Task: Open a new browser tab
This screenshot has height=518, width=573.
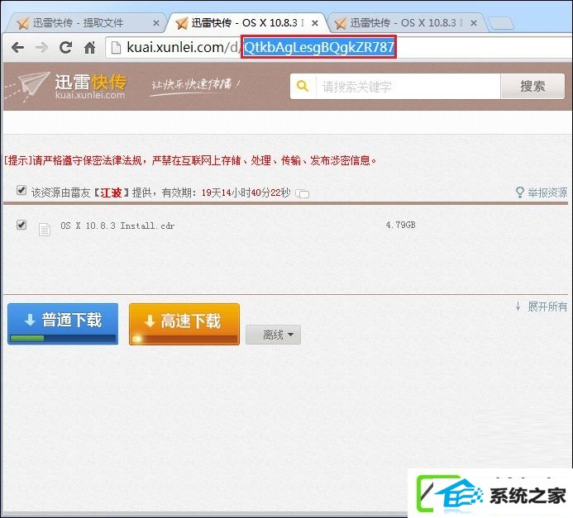Action: pyautogui.click(x=501, y=23)
